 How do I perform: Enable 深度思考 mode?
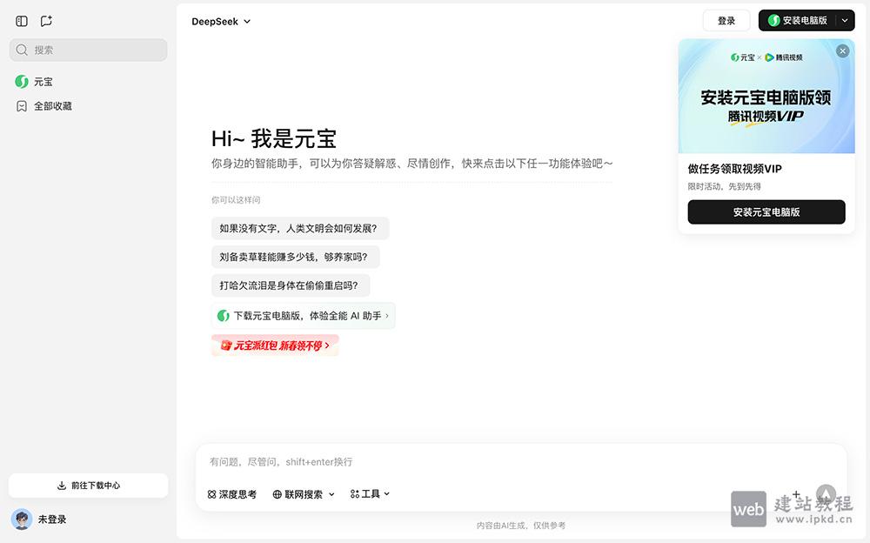click(231, 493)
